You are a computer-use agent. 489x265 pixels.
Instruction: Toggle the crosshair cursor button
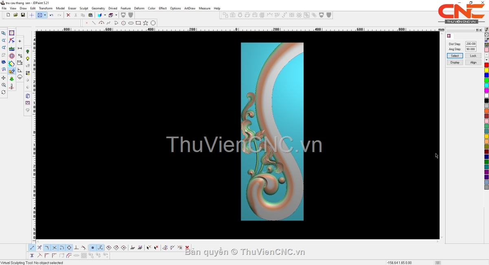coord(32,15)
